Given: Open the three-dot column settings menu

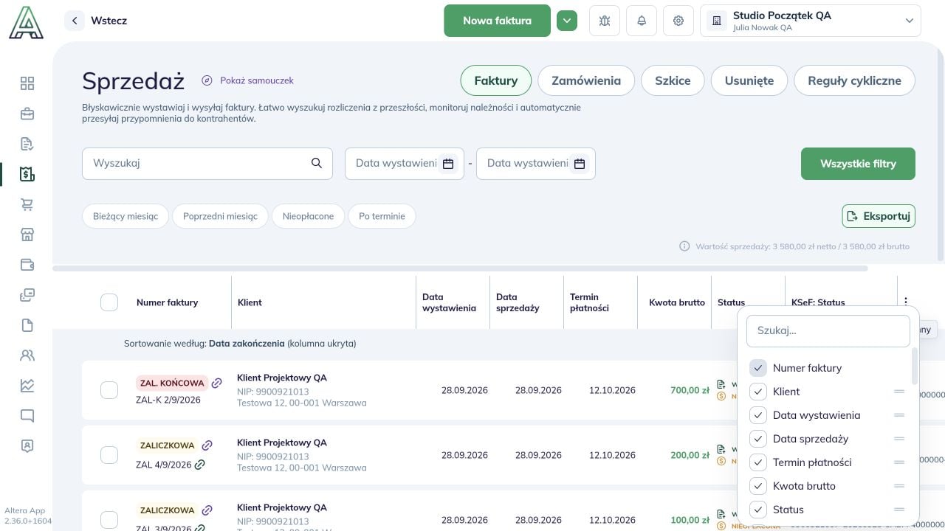Looking at the screenshot, I should click(906, 302).
